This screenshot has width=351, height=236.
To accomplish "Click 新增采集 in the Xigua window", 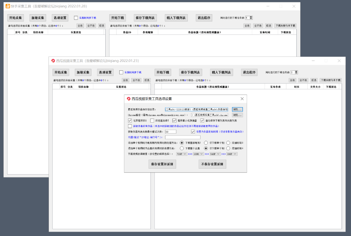I will point(83,72).
